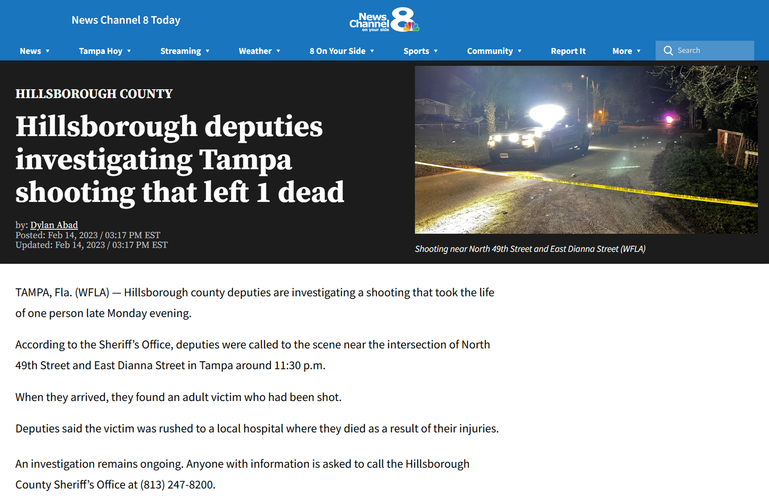Expand the More menu arrow
The image size is (769, 499).
click(x=639, y=51)
